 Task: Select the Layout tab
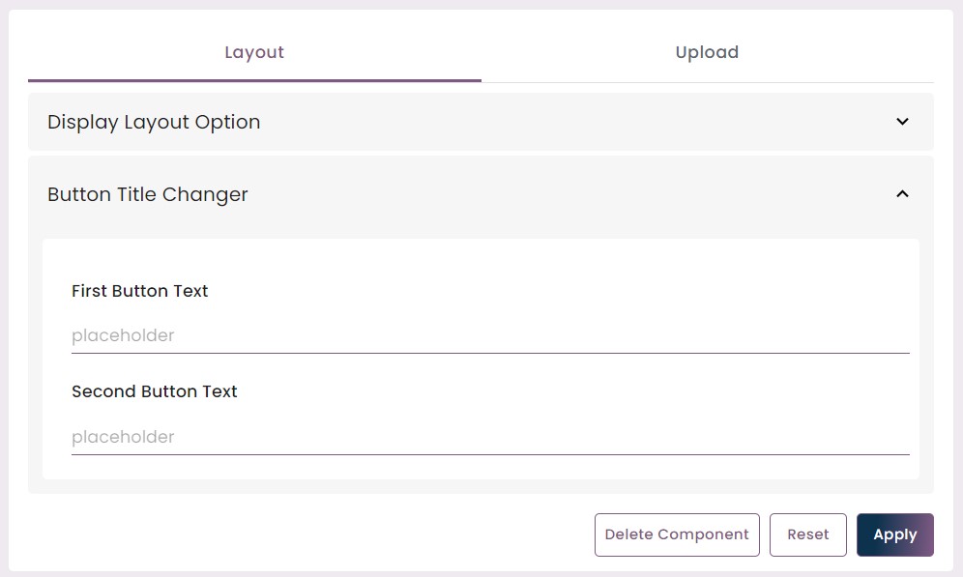point(254,52)
